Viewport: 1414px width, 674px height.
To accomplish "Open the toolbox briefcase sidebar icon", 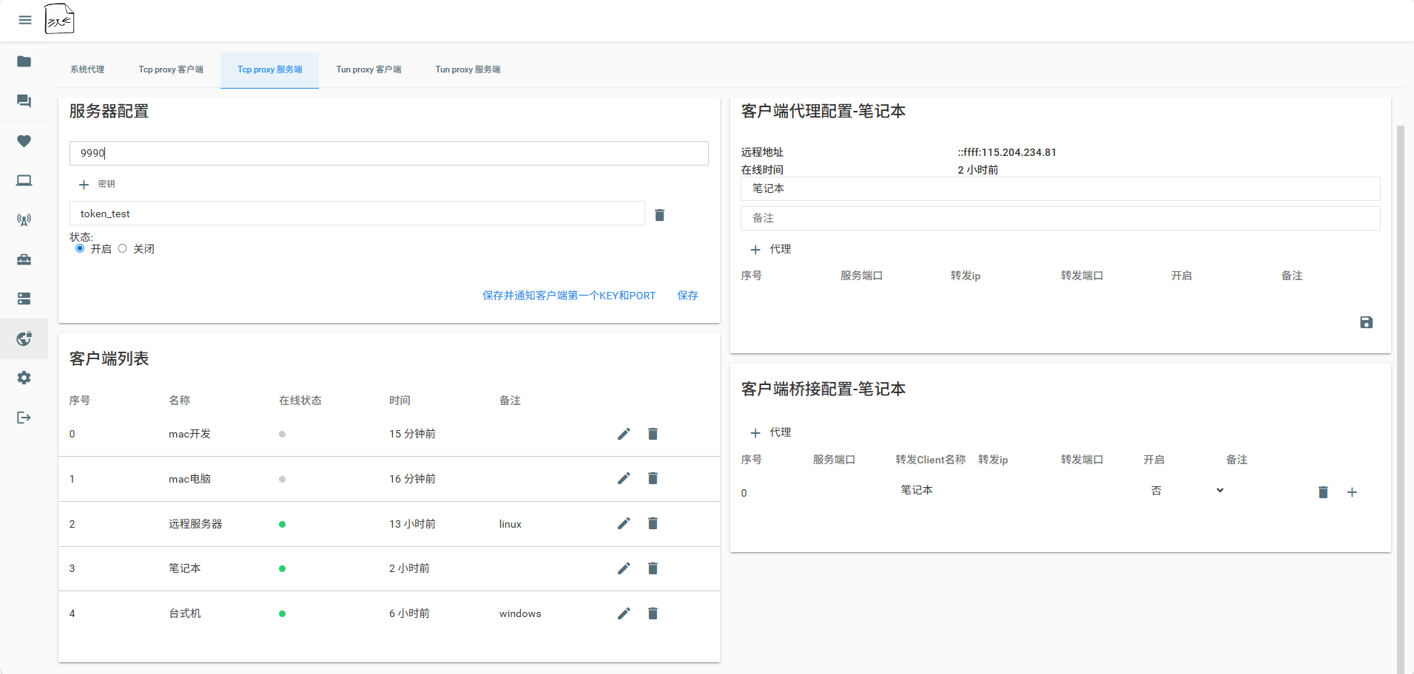I will click(x=24, y=259).
